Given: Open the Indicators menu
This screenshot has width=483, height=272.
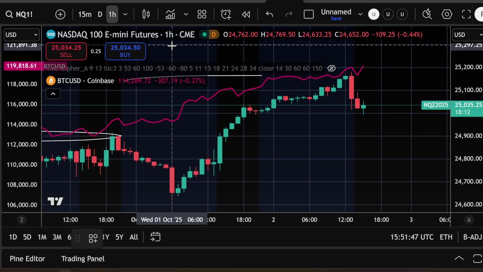Looking at the screenshot, I should [x=170, y=14].
